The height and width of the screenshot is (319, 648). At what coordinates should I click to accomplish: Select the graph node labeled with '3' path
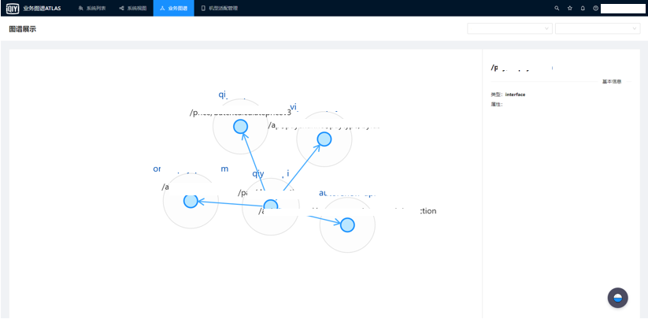point(240,127)
